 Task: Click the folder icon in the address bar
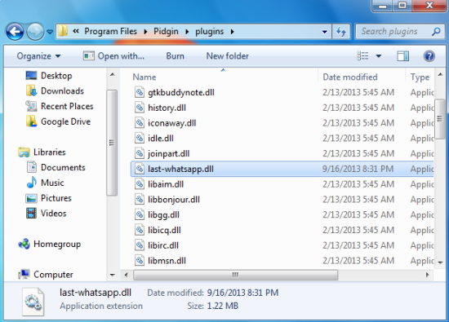pyautogui.click(x=62, y=31)
